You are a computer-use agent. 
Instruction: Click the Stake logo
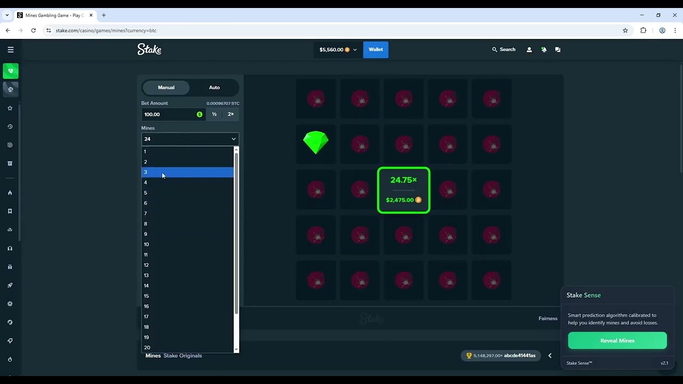tap(149, 50)
